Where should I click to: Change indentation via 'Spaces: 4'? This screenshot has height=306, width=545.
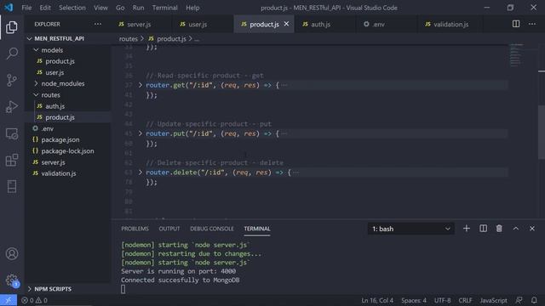[414, 300]
